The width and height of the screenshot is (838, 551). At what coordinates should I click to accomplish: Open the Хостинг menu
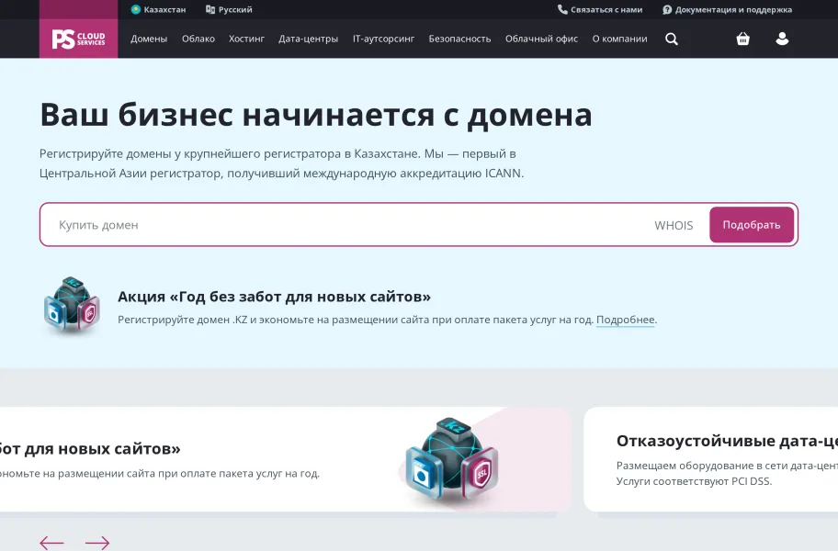tap(246, 39)
